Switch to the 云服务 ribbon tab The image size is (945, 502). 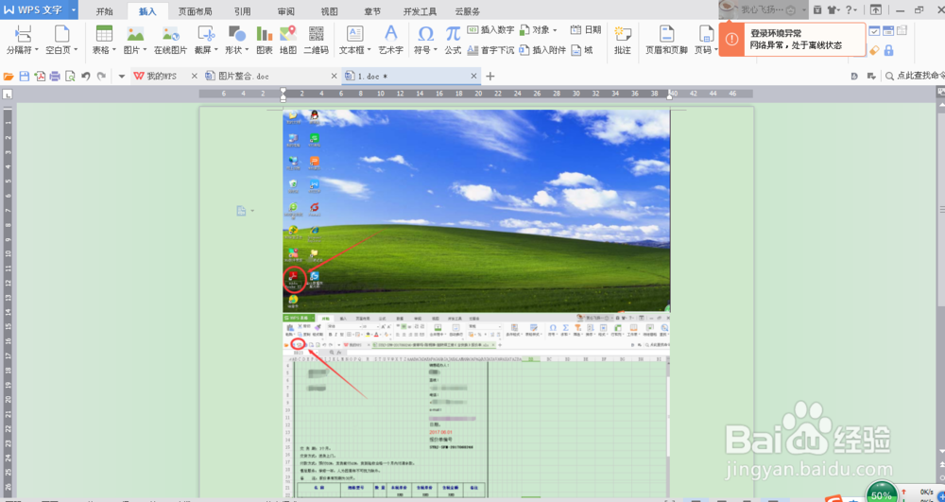pyautogui.click(x=468, y=11)
